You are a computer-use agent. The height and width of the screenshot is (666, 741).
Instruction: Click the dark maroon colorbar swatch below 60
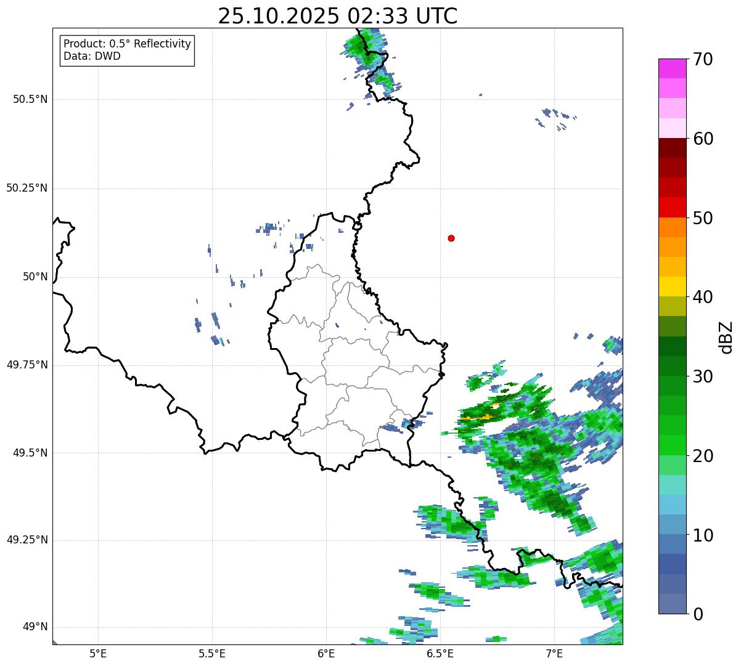click(x=672, y=148)
